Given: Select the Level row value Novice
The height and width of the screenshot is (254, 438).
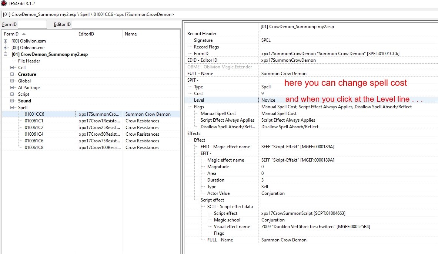Looking at the screenshot, I should point(268,100).
